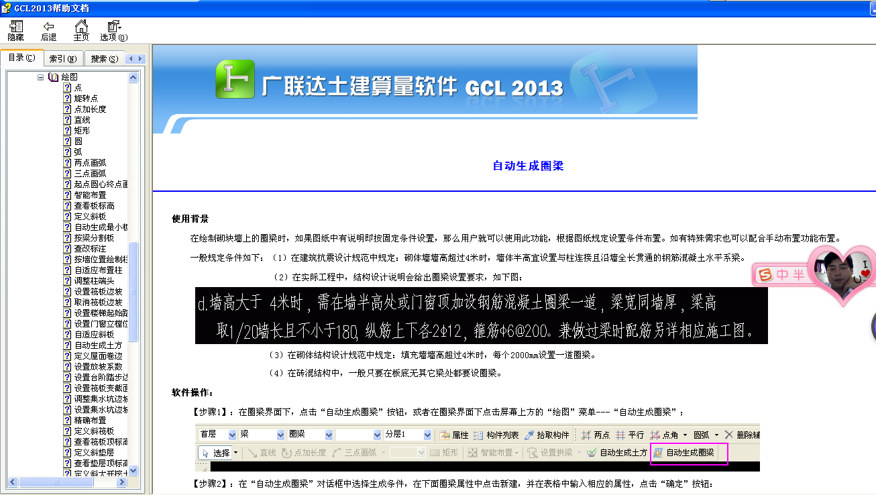
Task: Select the 定义斜垫层 topic
Action: coord(94,453)
